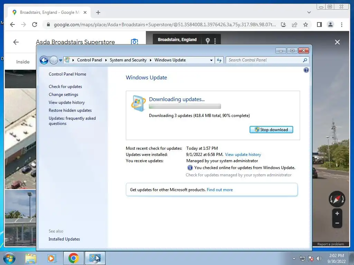Screen dimensions: 354x265
Task: Open Chrome tab search dropdown chevron
Action: tap(309, 12)
